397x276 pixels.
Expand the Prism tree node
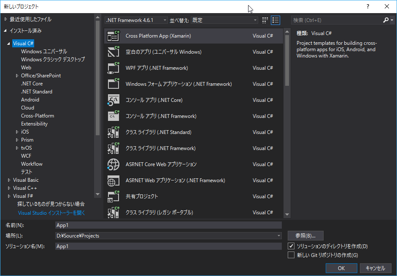(x=17, y=140)
